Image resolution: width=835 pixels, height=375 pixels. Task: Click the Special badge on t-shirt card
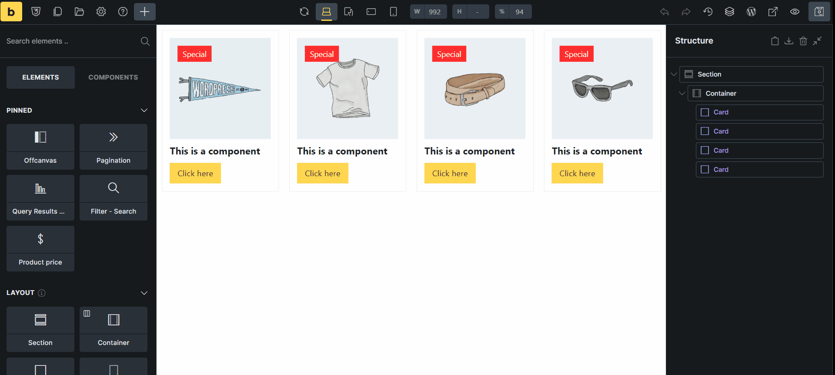coord(322,54)
